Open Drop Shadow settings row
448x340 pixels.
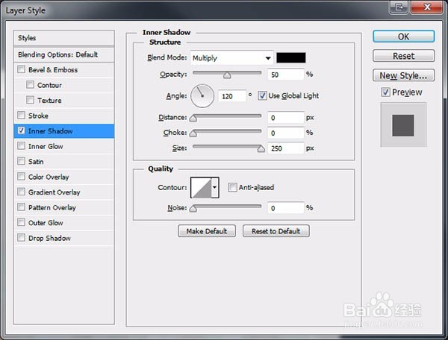point(64,238)
